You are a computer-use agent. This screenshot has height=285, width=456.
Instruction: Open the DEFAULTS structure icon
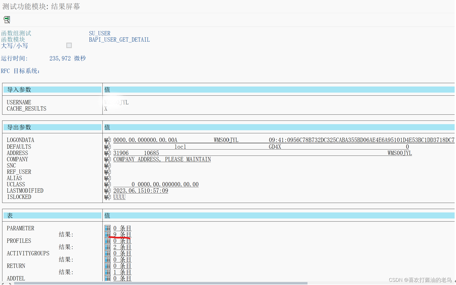pos(108,147)
